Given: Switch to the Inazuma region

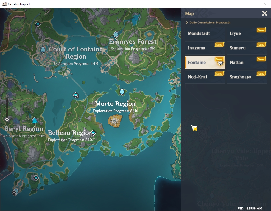Looking at the screenshot, I should [x=205, y=48].
